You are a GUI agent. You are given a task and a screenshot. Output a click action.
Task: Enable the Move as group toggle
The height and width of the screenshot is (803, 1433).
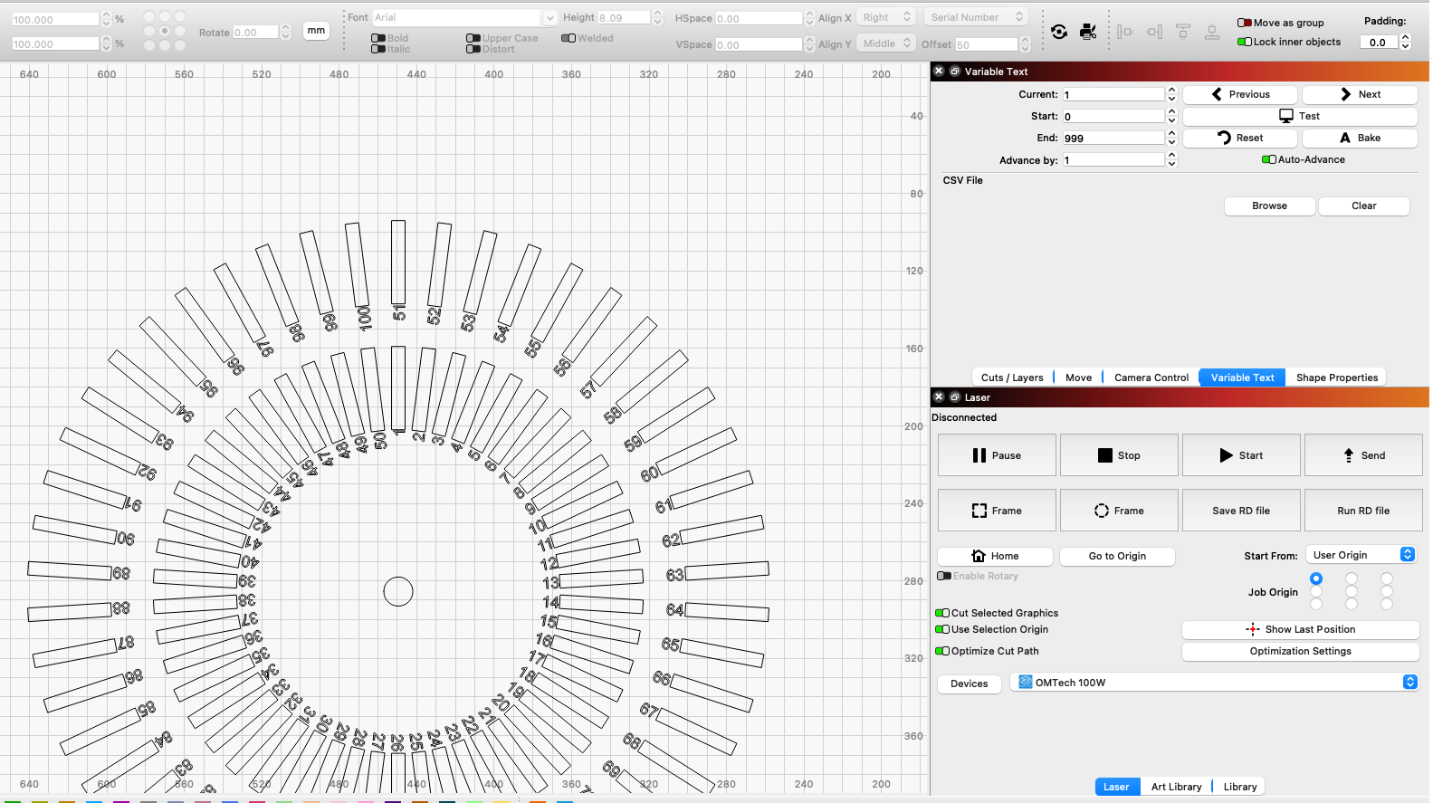1245,23
